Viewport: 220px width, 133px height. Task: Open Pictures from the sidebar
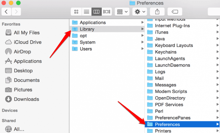click(19, 90)
